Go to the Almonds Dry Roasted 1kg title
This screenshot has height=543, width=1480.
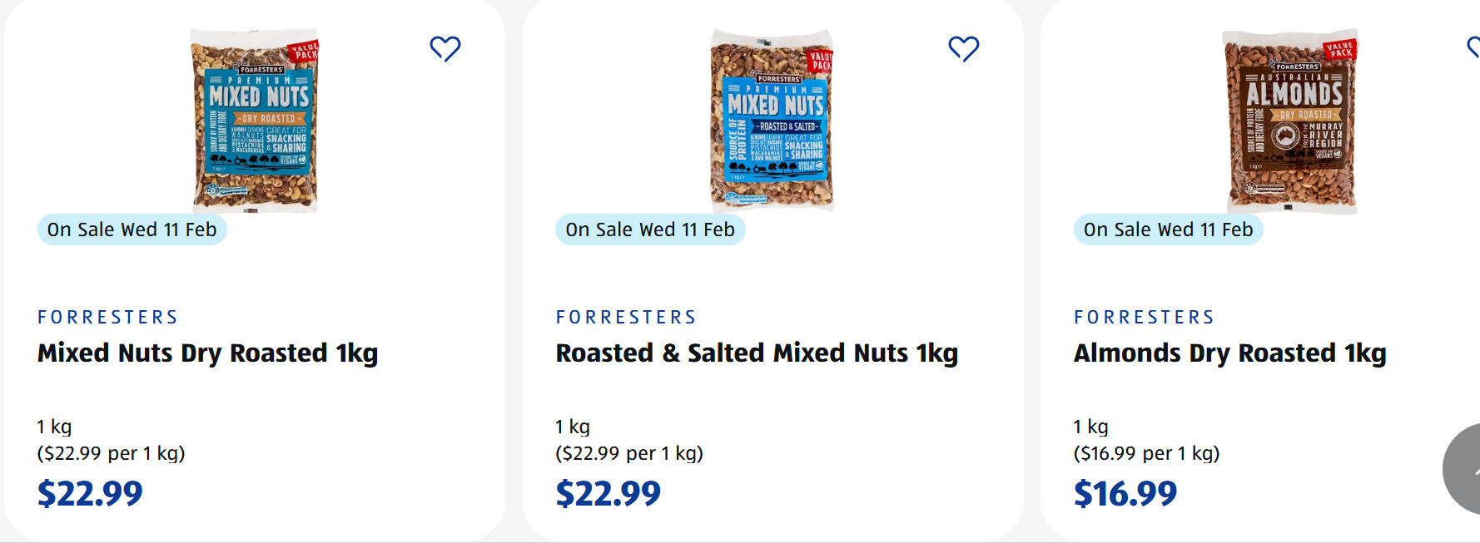click(x=1229, y=353)
